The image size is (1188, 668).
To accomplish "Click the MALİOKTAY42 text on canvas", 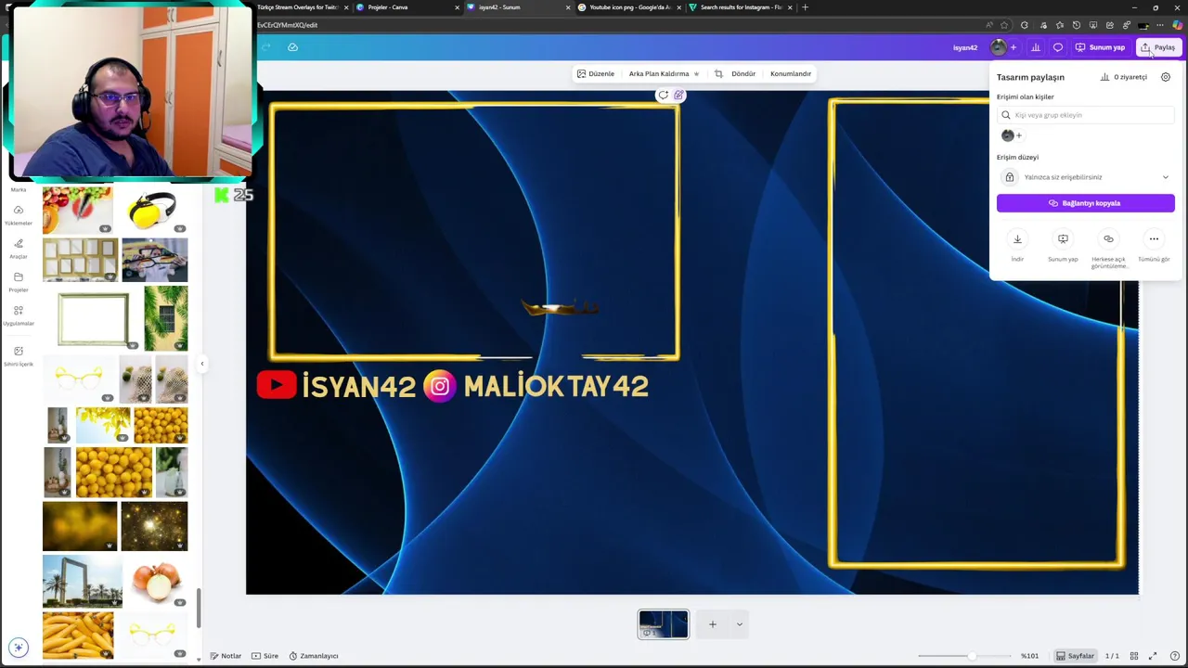I will coord(556,387).
